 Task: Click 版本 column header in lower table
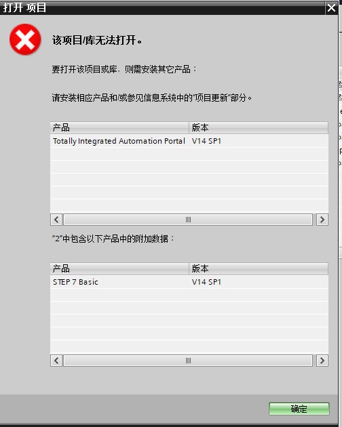[x=259, y=268]
